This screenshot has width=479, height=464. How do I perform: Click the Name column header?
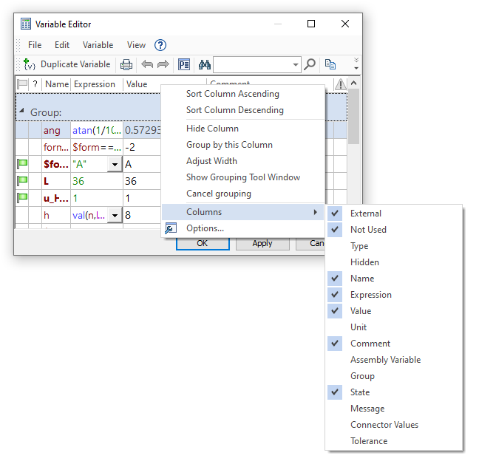point(56,84)
